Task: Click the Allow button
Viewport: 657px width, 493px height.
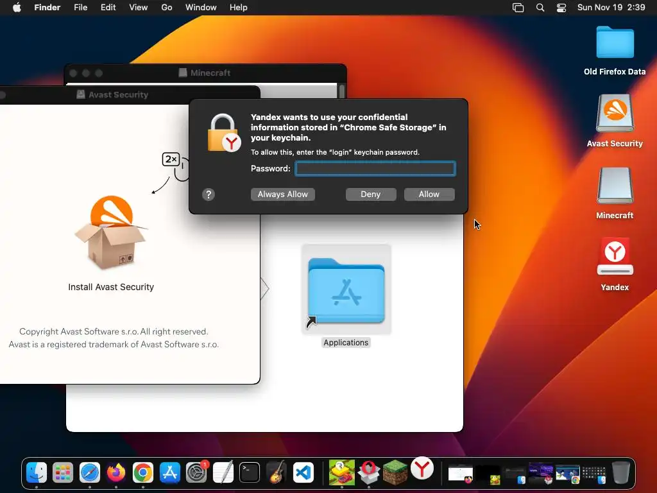Action: pos(429,194)
